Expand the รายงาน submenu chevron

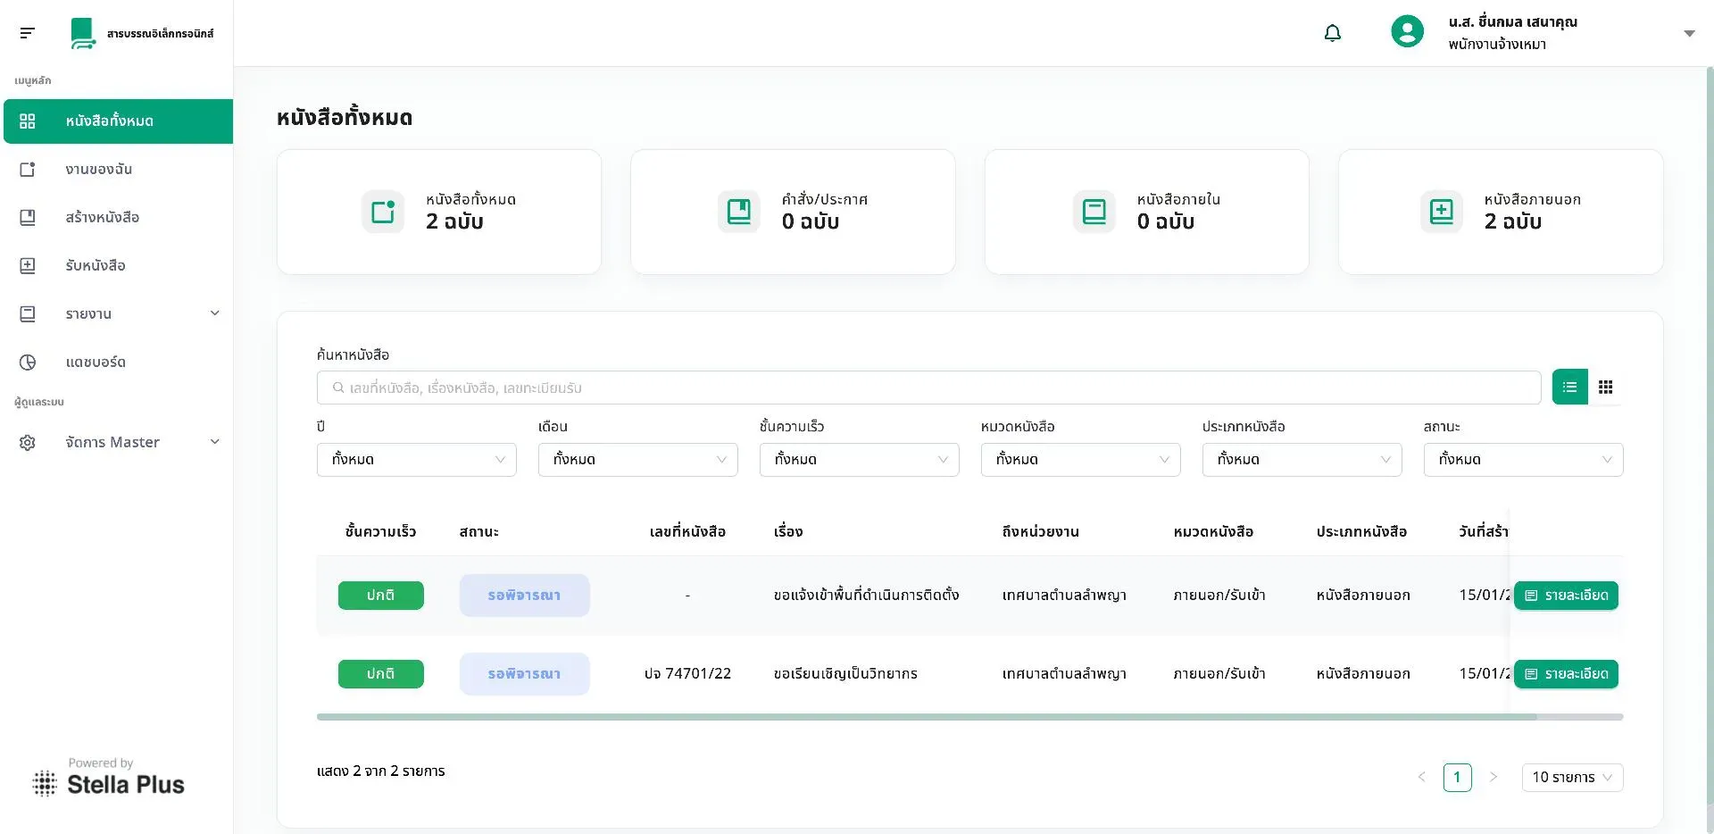coord(214,313)
